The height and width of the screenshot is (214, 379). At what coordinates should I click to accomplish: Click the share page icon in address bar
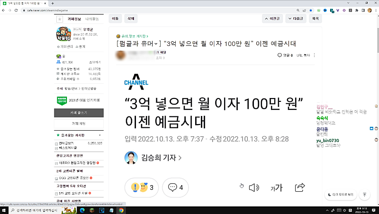[x=304, y=10]
